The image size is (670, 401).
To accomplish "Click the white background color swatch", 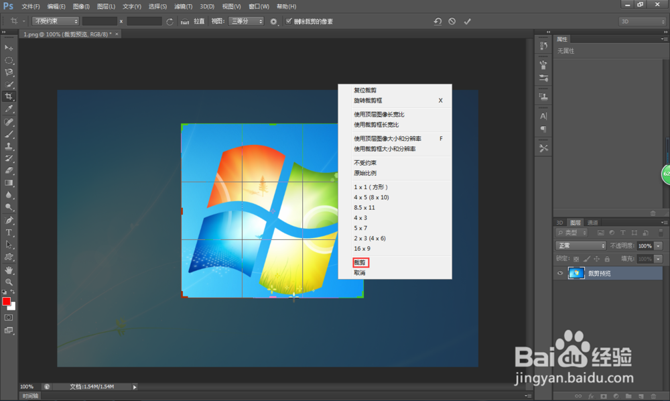I will (12, 306).
